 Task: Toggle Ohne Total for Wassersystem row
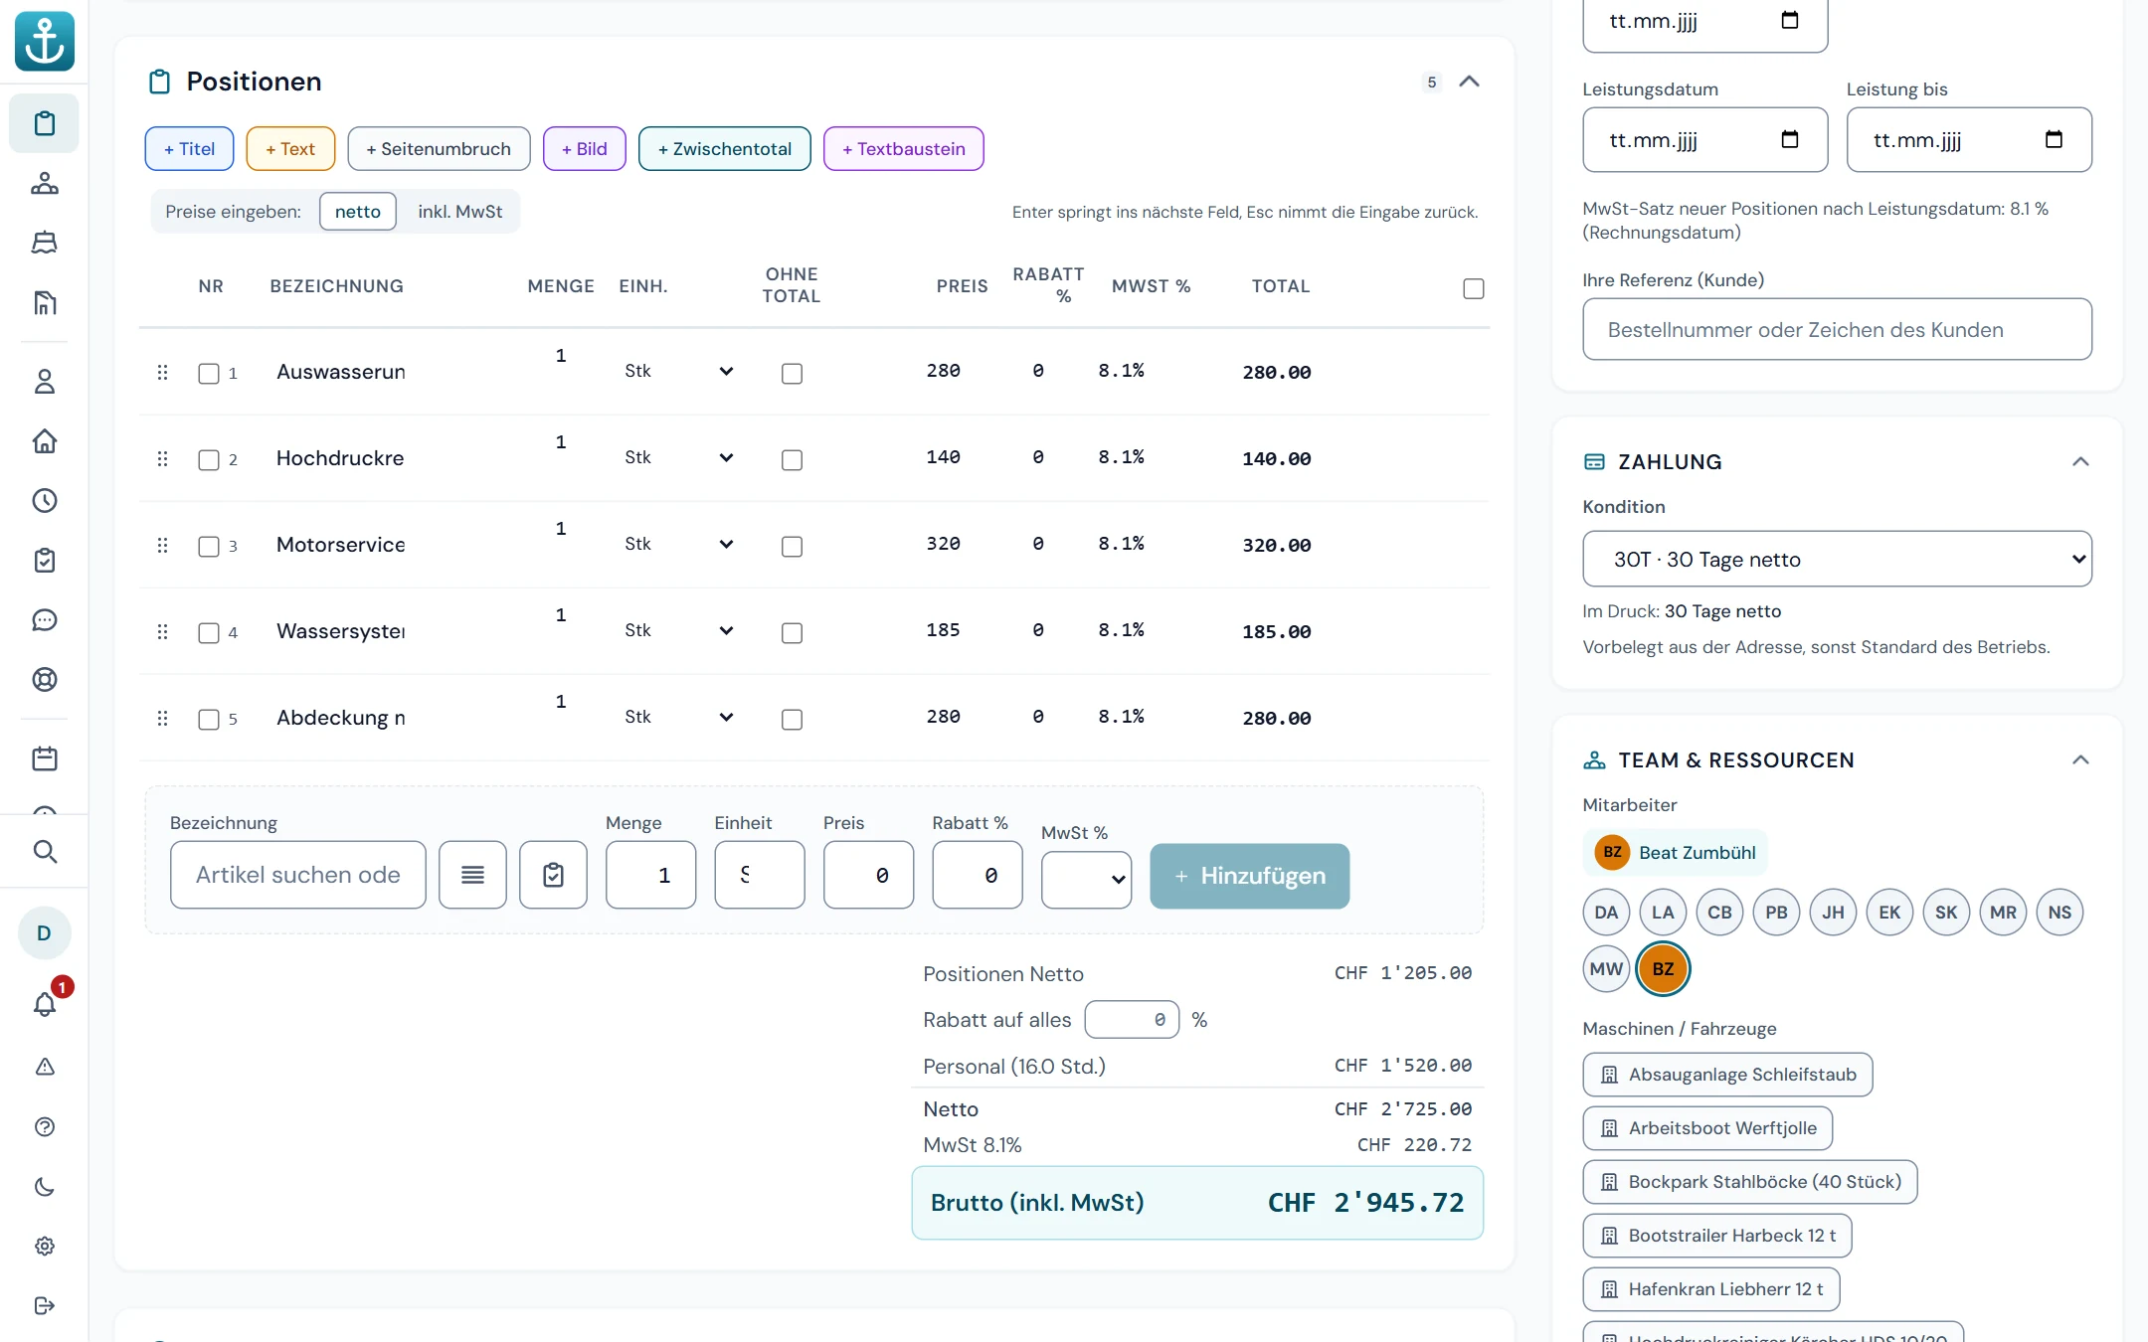[792, 633]
